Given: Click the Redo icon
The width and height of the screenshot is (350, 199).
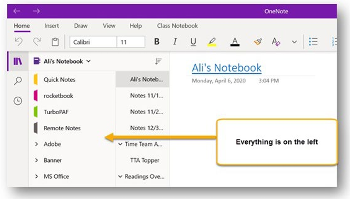Looking at the screenshot, I should click(36, 42).
